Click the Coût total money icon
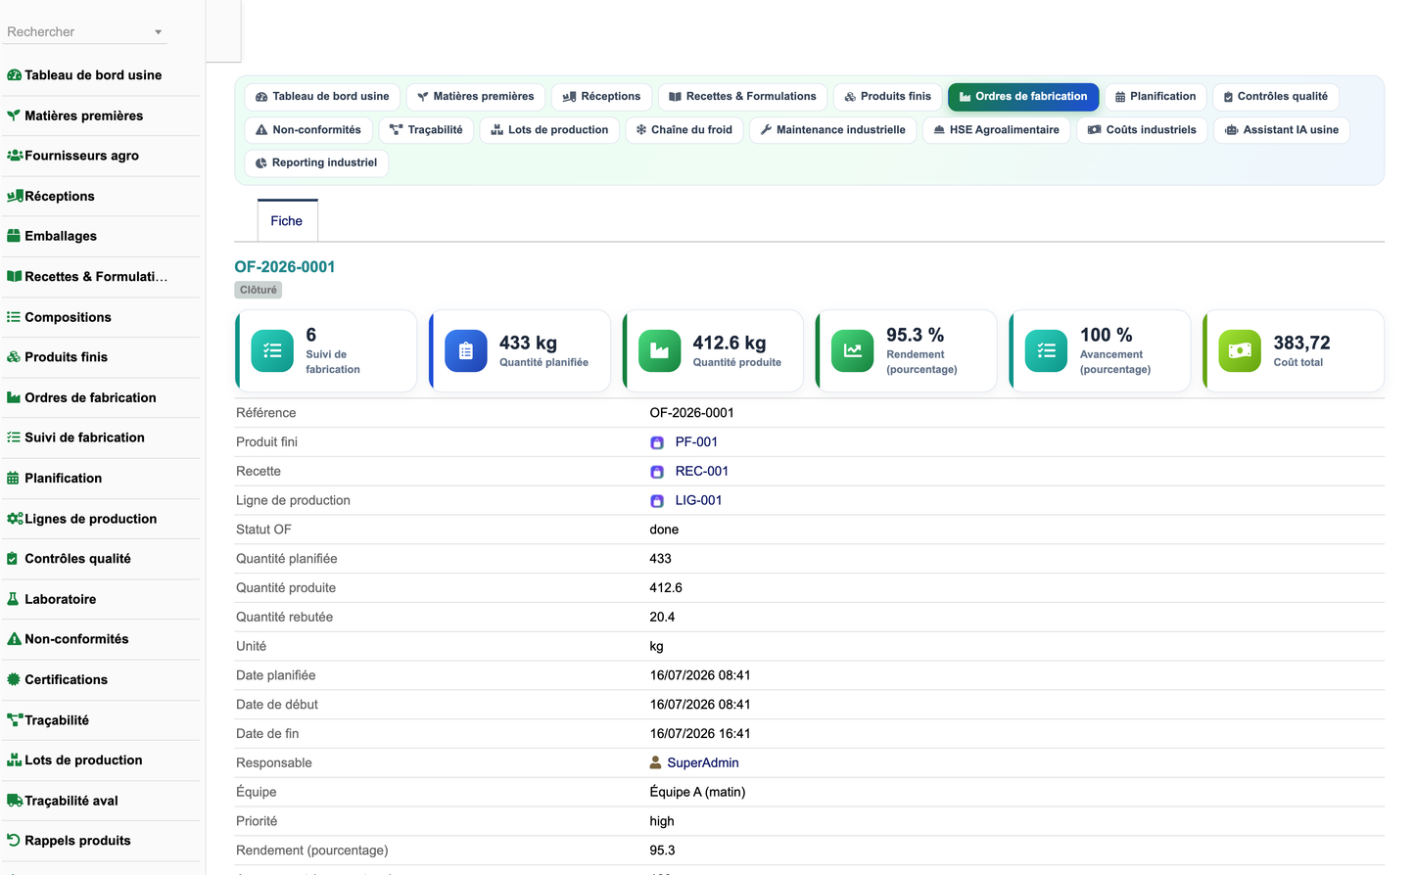Viewport: 1415px width, 875px height. 1240,351
